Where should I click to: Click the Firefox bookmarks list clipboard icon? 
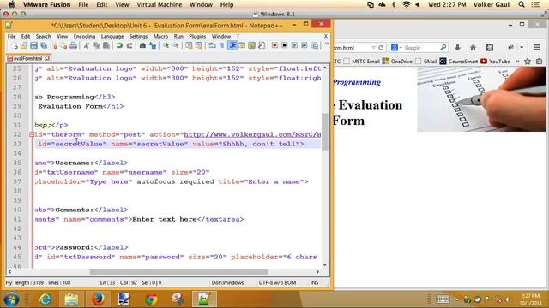pos(540,62)
